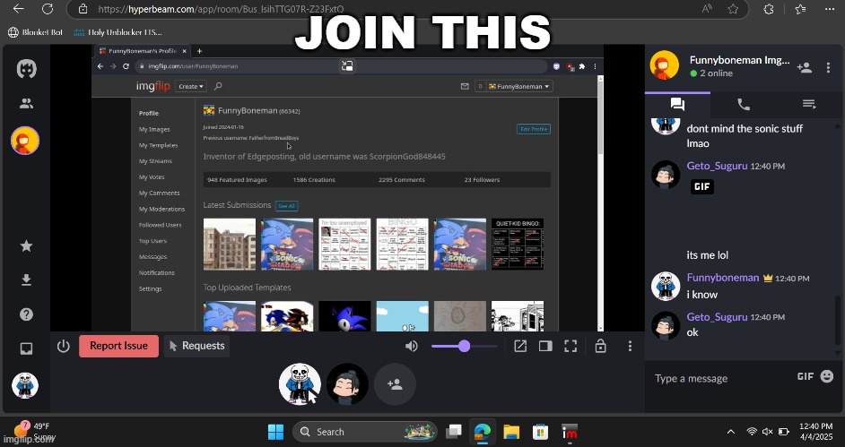Switch to the chat messages tab
Viewport: 845px width, 447px height.
(677, 104)
